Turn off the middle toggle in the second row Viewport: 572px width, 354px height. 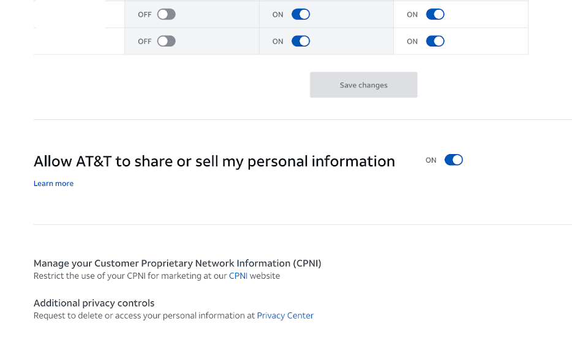[300, 41]
